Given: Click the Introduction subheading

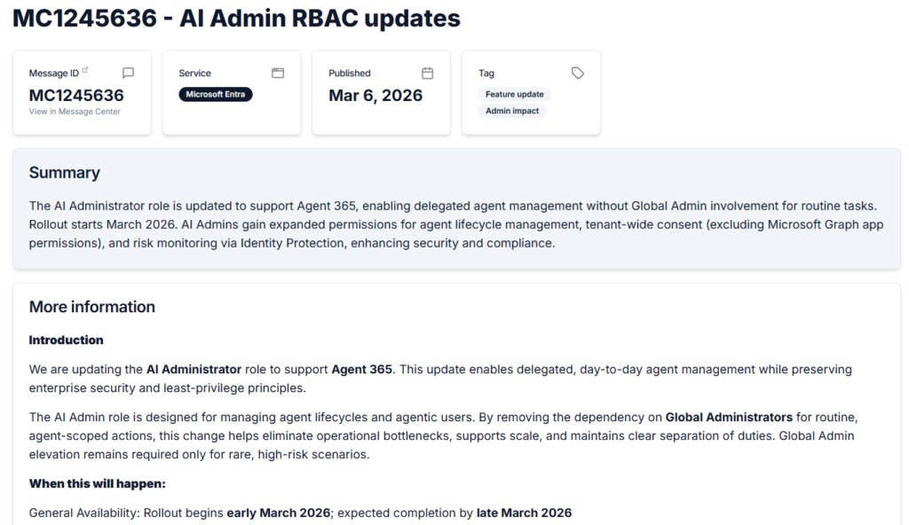Looking at the screenshot, I should click(66, 340).
